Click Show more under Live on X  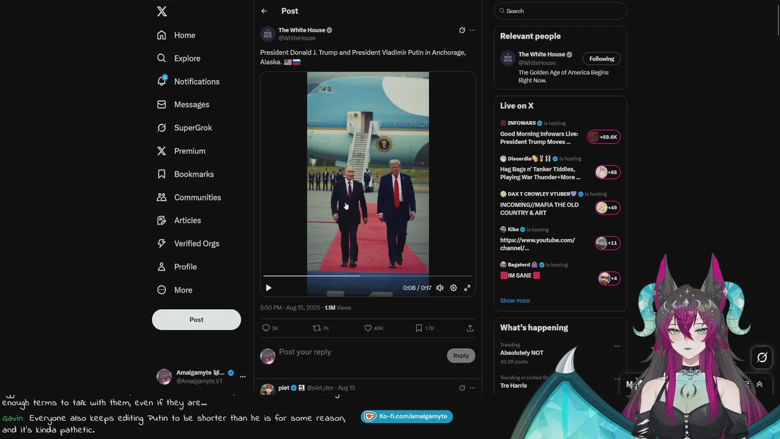click(515, 301)
